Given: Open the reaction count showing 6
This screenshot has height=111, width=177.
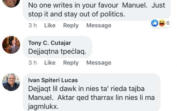Looking at the screenshot, I should click(167, 23).
